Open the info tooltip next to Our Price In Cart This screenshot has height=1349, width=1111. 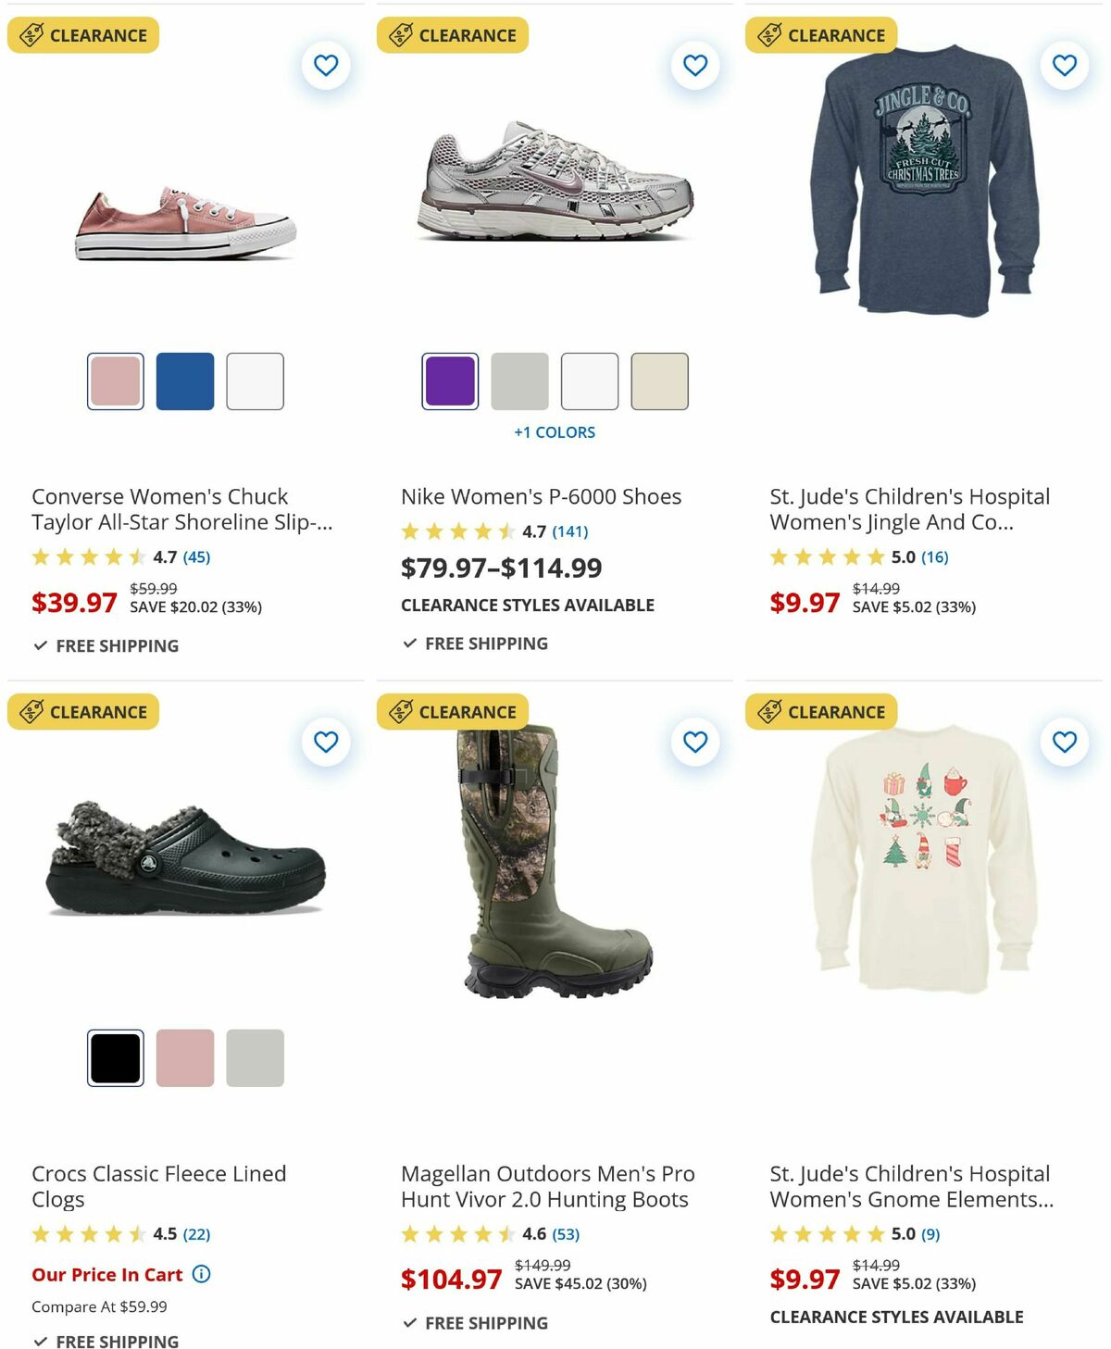pyautogui.click(x=200, y=1275)
